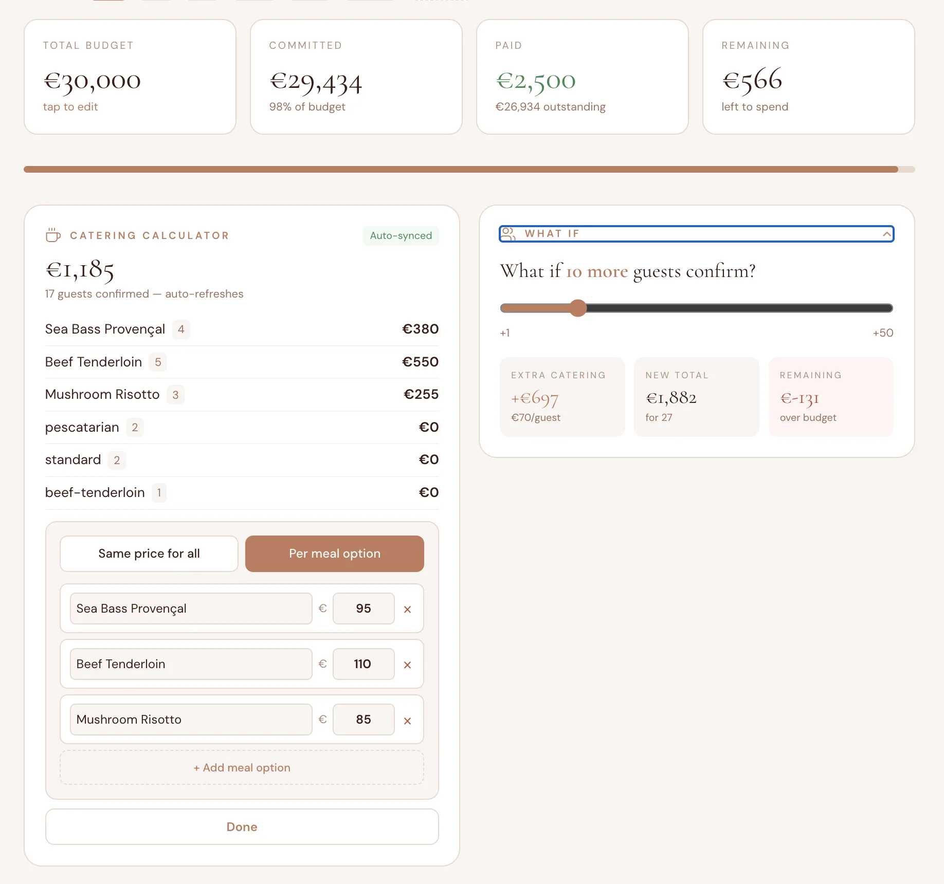
Task: Click the Extra Catering +€697 tile
Action: (562, 397)
